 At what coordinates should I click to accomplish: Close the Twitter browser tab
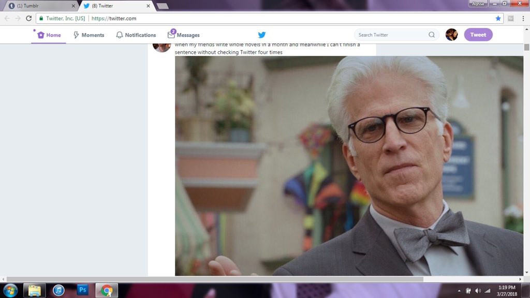point(148,6)
